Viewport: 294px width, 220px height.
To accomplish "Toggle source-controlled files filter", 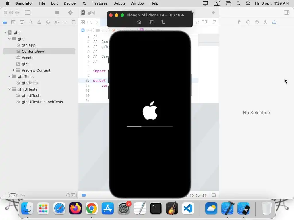I will coord(73,195).
